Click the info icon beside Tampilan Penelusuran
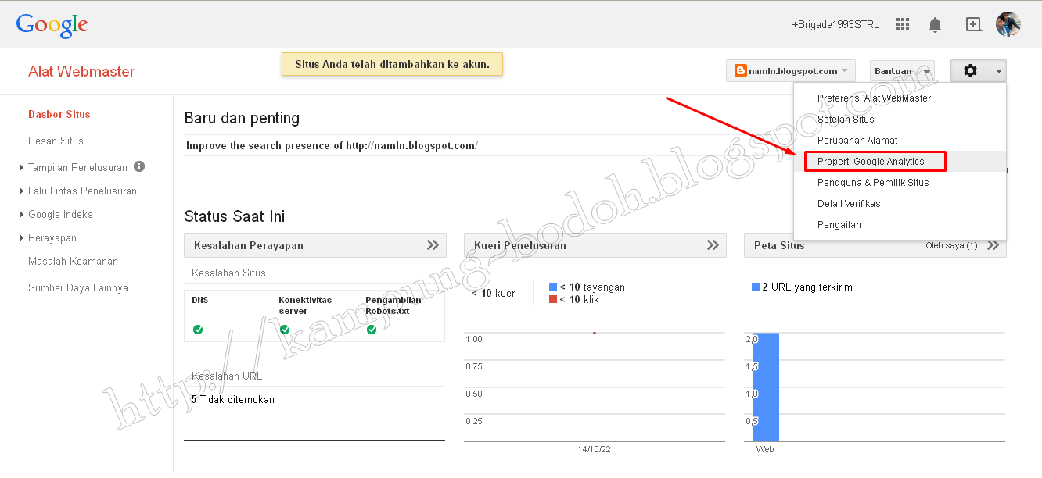This screenshot has width=1042, height=478. pos(139,166)
